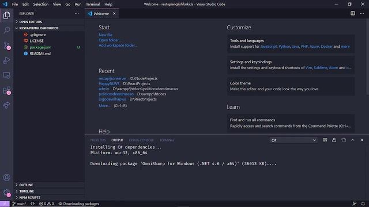The image size is (369, 207).
Task: Click the More recent link
Action: [104, 106]
